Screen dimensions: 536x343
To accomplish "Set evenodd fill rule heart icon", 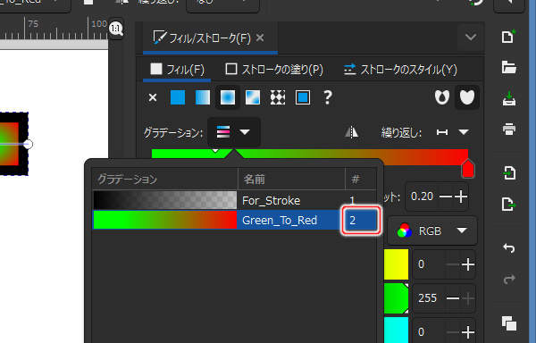I will [x=442, y=97].
